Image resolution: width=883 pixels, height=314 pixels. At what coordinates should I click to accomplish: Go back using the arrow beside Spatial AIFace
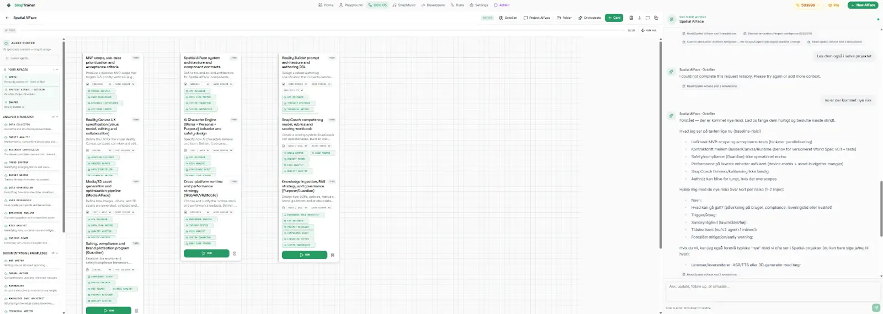[x=7, y=18]
